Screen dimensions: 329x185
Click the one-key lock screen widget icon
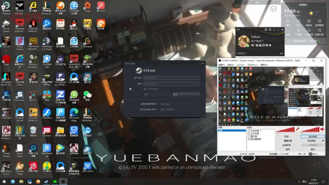(309, 32)
